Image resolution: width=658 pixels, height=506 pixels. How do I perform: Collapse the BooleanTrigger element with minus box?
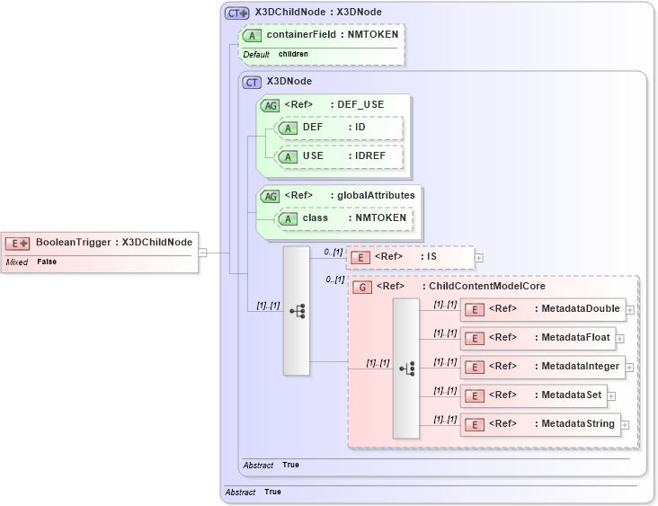click(x=202, y=253)
